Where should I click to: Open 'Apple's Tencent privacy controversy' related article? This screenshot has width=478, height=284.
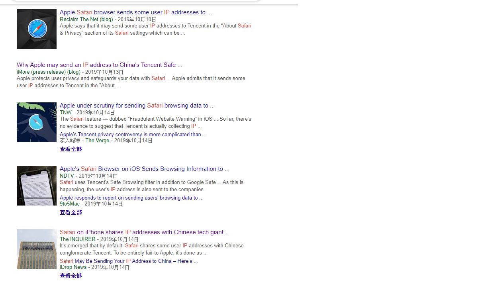[x=133, y=135]
